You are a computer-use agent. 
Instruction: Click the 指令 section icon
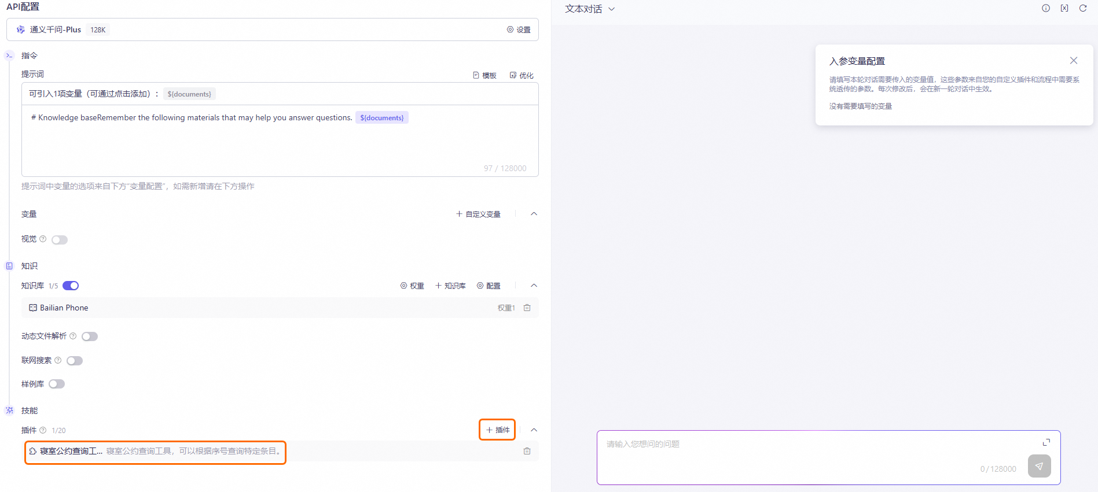click(x=9, y=56)
